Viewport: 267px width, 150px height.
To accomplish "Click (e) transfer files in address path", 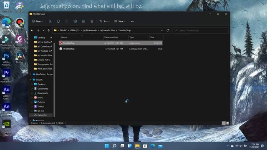I will pos(108,30).
